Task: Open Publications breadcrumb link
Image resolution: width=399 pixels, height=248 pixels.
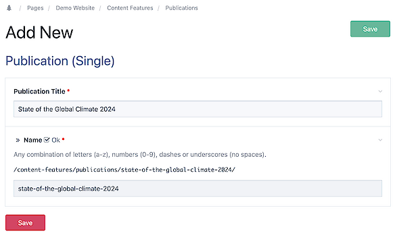Action: (181, 8)
